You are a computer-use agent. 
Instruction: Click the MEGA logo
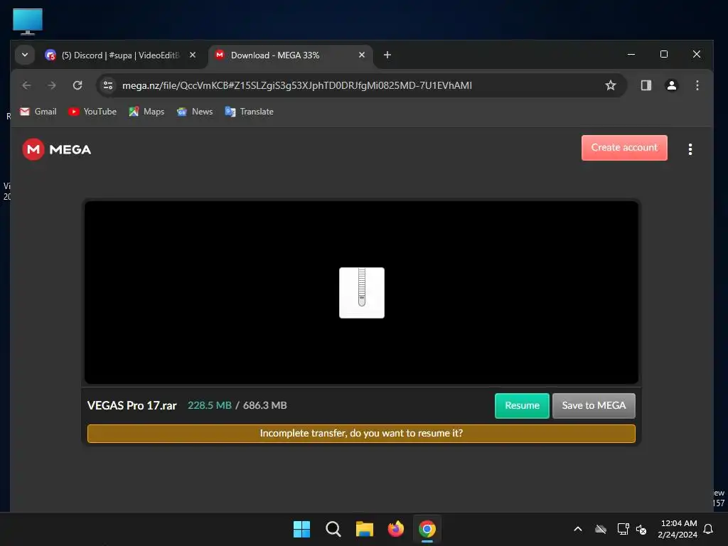pyautogui.click(x=57, y=149)
